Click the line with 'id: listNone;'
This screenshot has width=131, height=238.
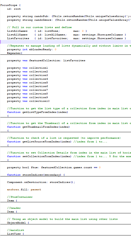point(47,31)
